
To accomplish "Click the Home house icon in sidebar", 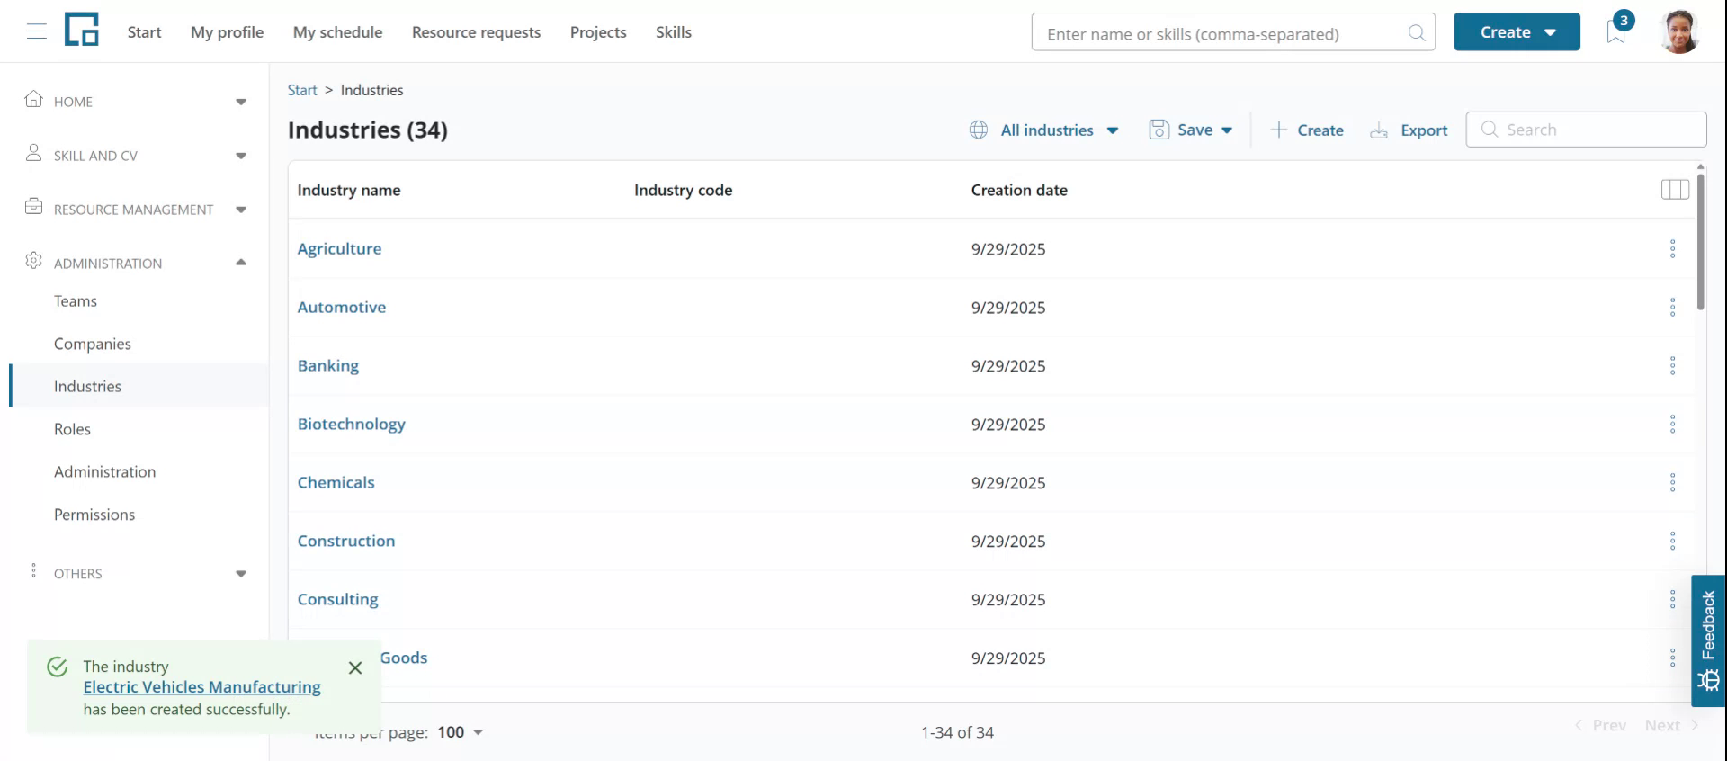I will click(34, 99).
